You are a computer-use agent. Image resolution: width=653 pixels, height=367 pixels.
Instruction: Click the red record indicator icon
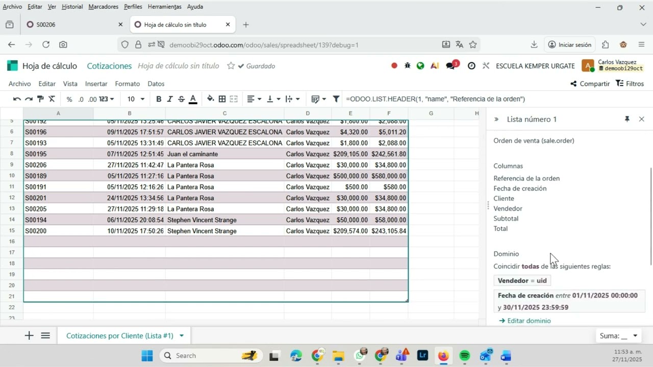pos(394,66)
